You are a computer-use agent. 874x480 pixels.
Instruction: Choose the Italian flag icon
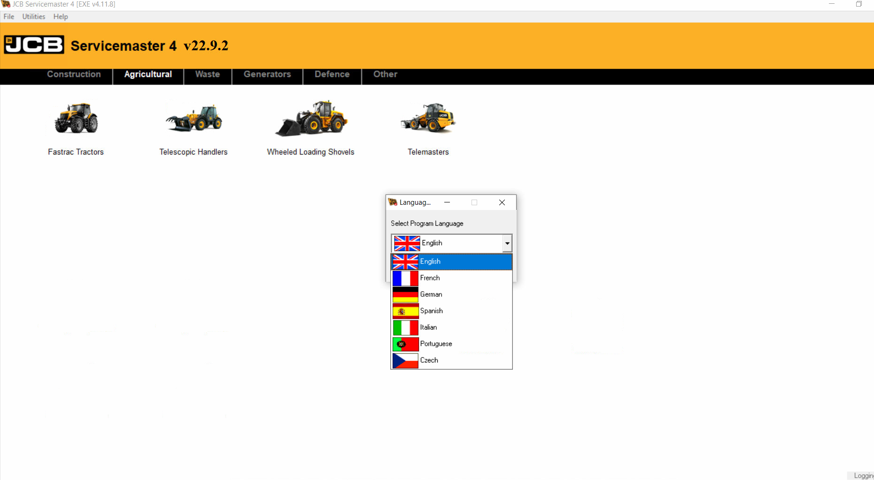coord(405,327)
